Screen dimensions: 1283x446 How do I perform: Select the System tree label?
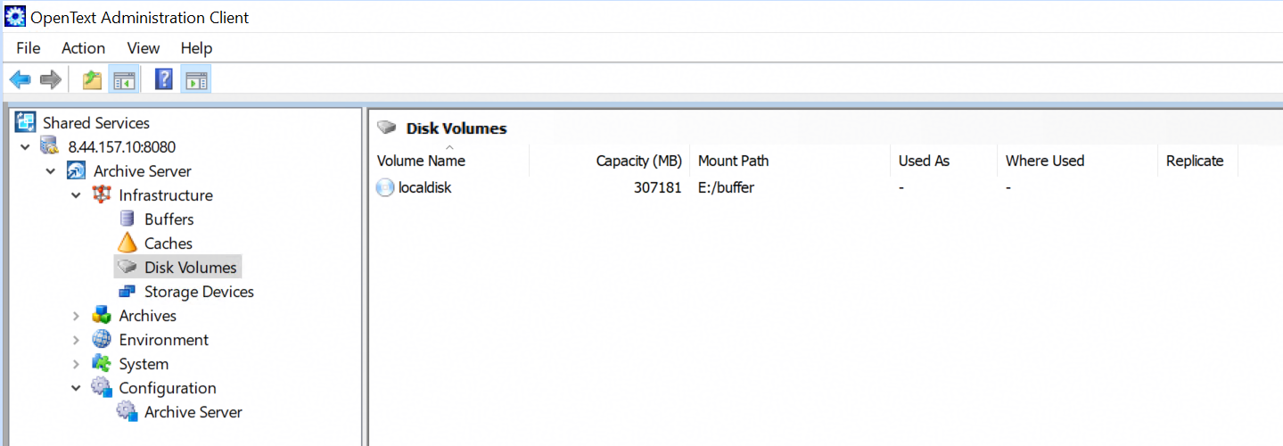point(144,364)
